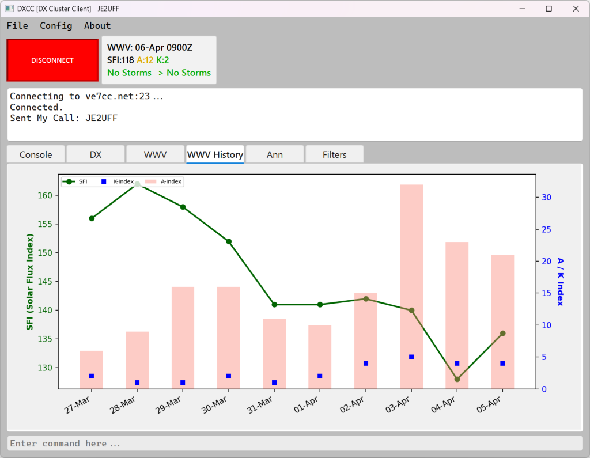This screenshot has width=590, height=458.
Task: Switch to the Console tab
Action: click(36, 154)
